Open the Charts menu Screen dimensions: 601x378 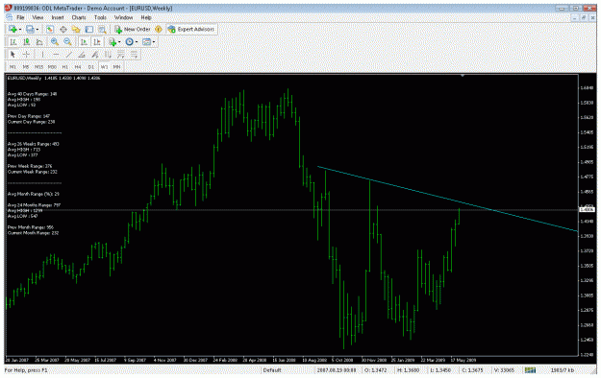point(79,17)
